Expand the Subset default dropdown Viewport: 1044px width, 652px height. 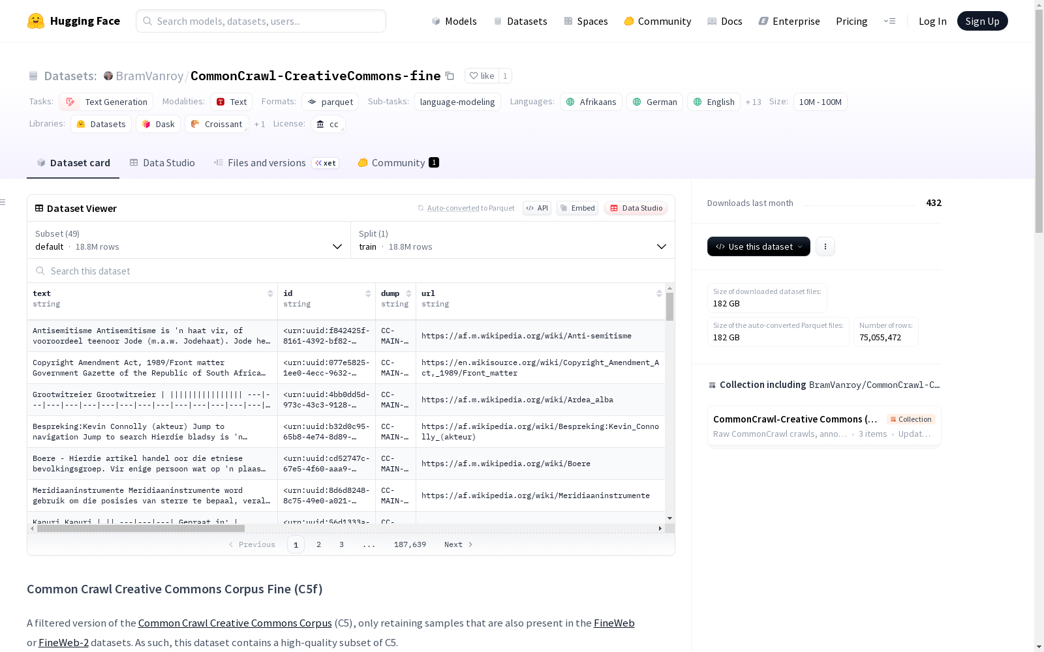click(x=189, y=240)
